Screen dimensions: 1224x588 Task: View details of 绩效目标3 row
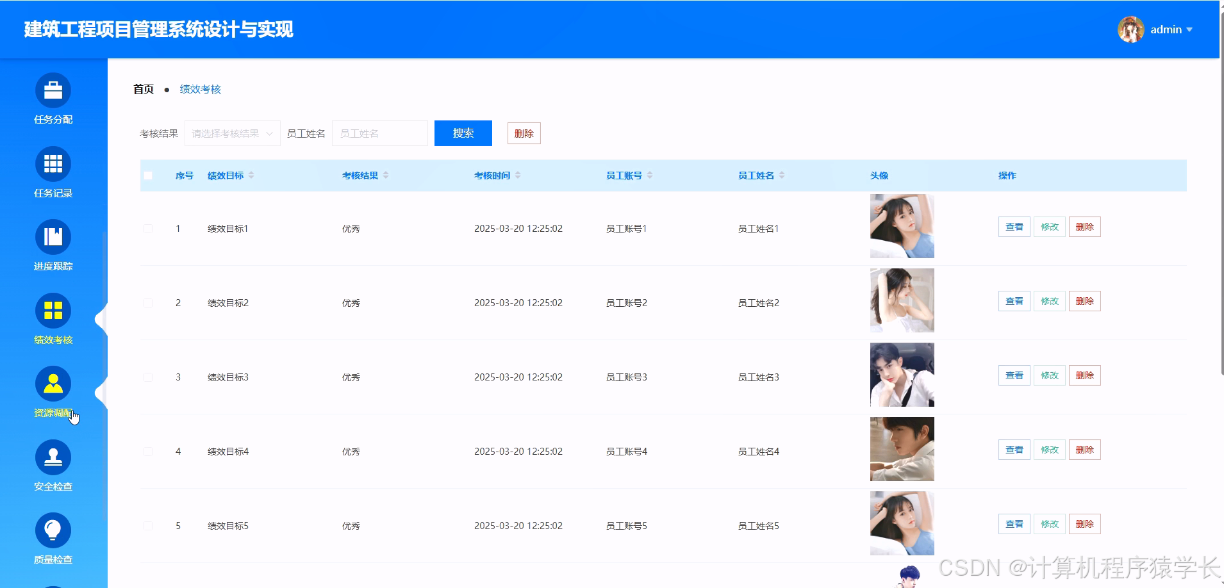[1014, 375]
